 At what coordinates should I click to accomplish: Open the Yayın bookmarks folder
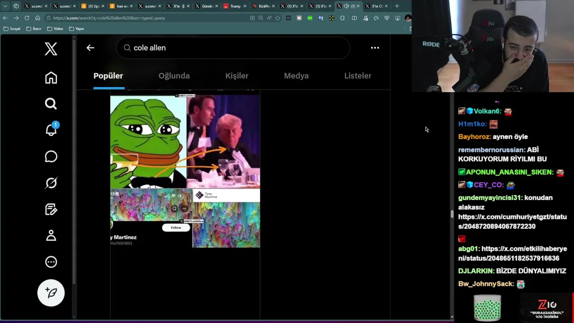click(x=77, y=29)
